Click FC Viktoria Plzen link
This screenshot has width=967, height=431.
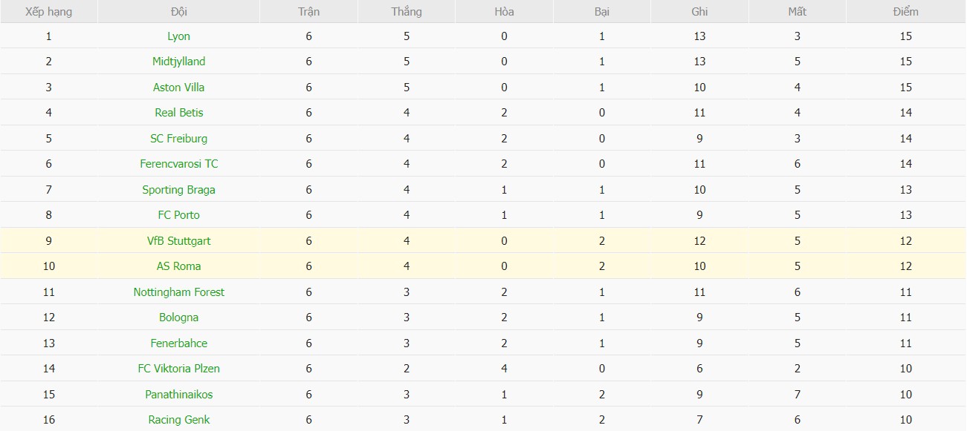pos(178,369)
